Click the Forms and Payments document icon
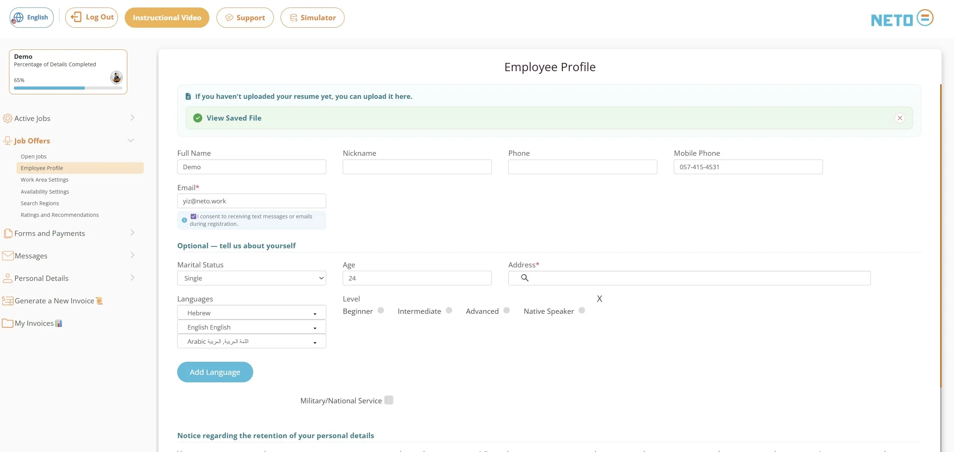954x452 pixels. point(8,233)
